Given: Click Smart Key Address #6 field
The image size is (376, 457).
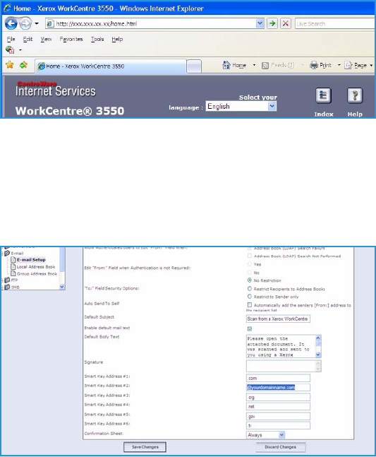Looking at the screenshot, I should point(278,425).
